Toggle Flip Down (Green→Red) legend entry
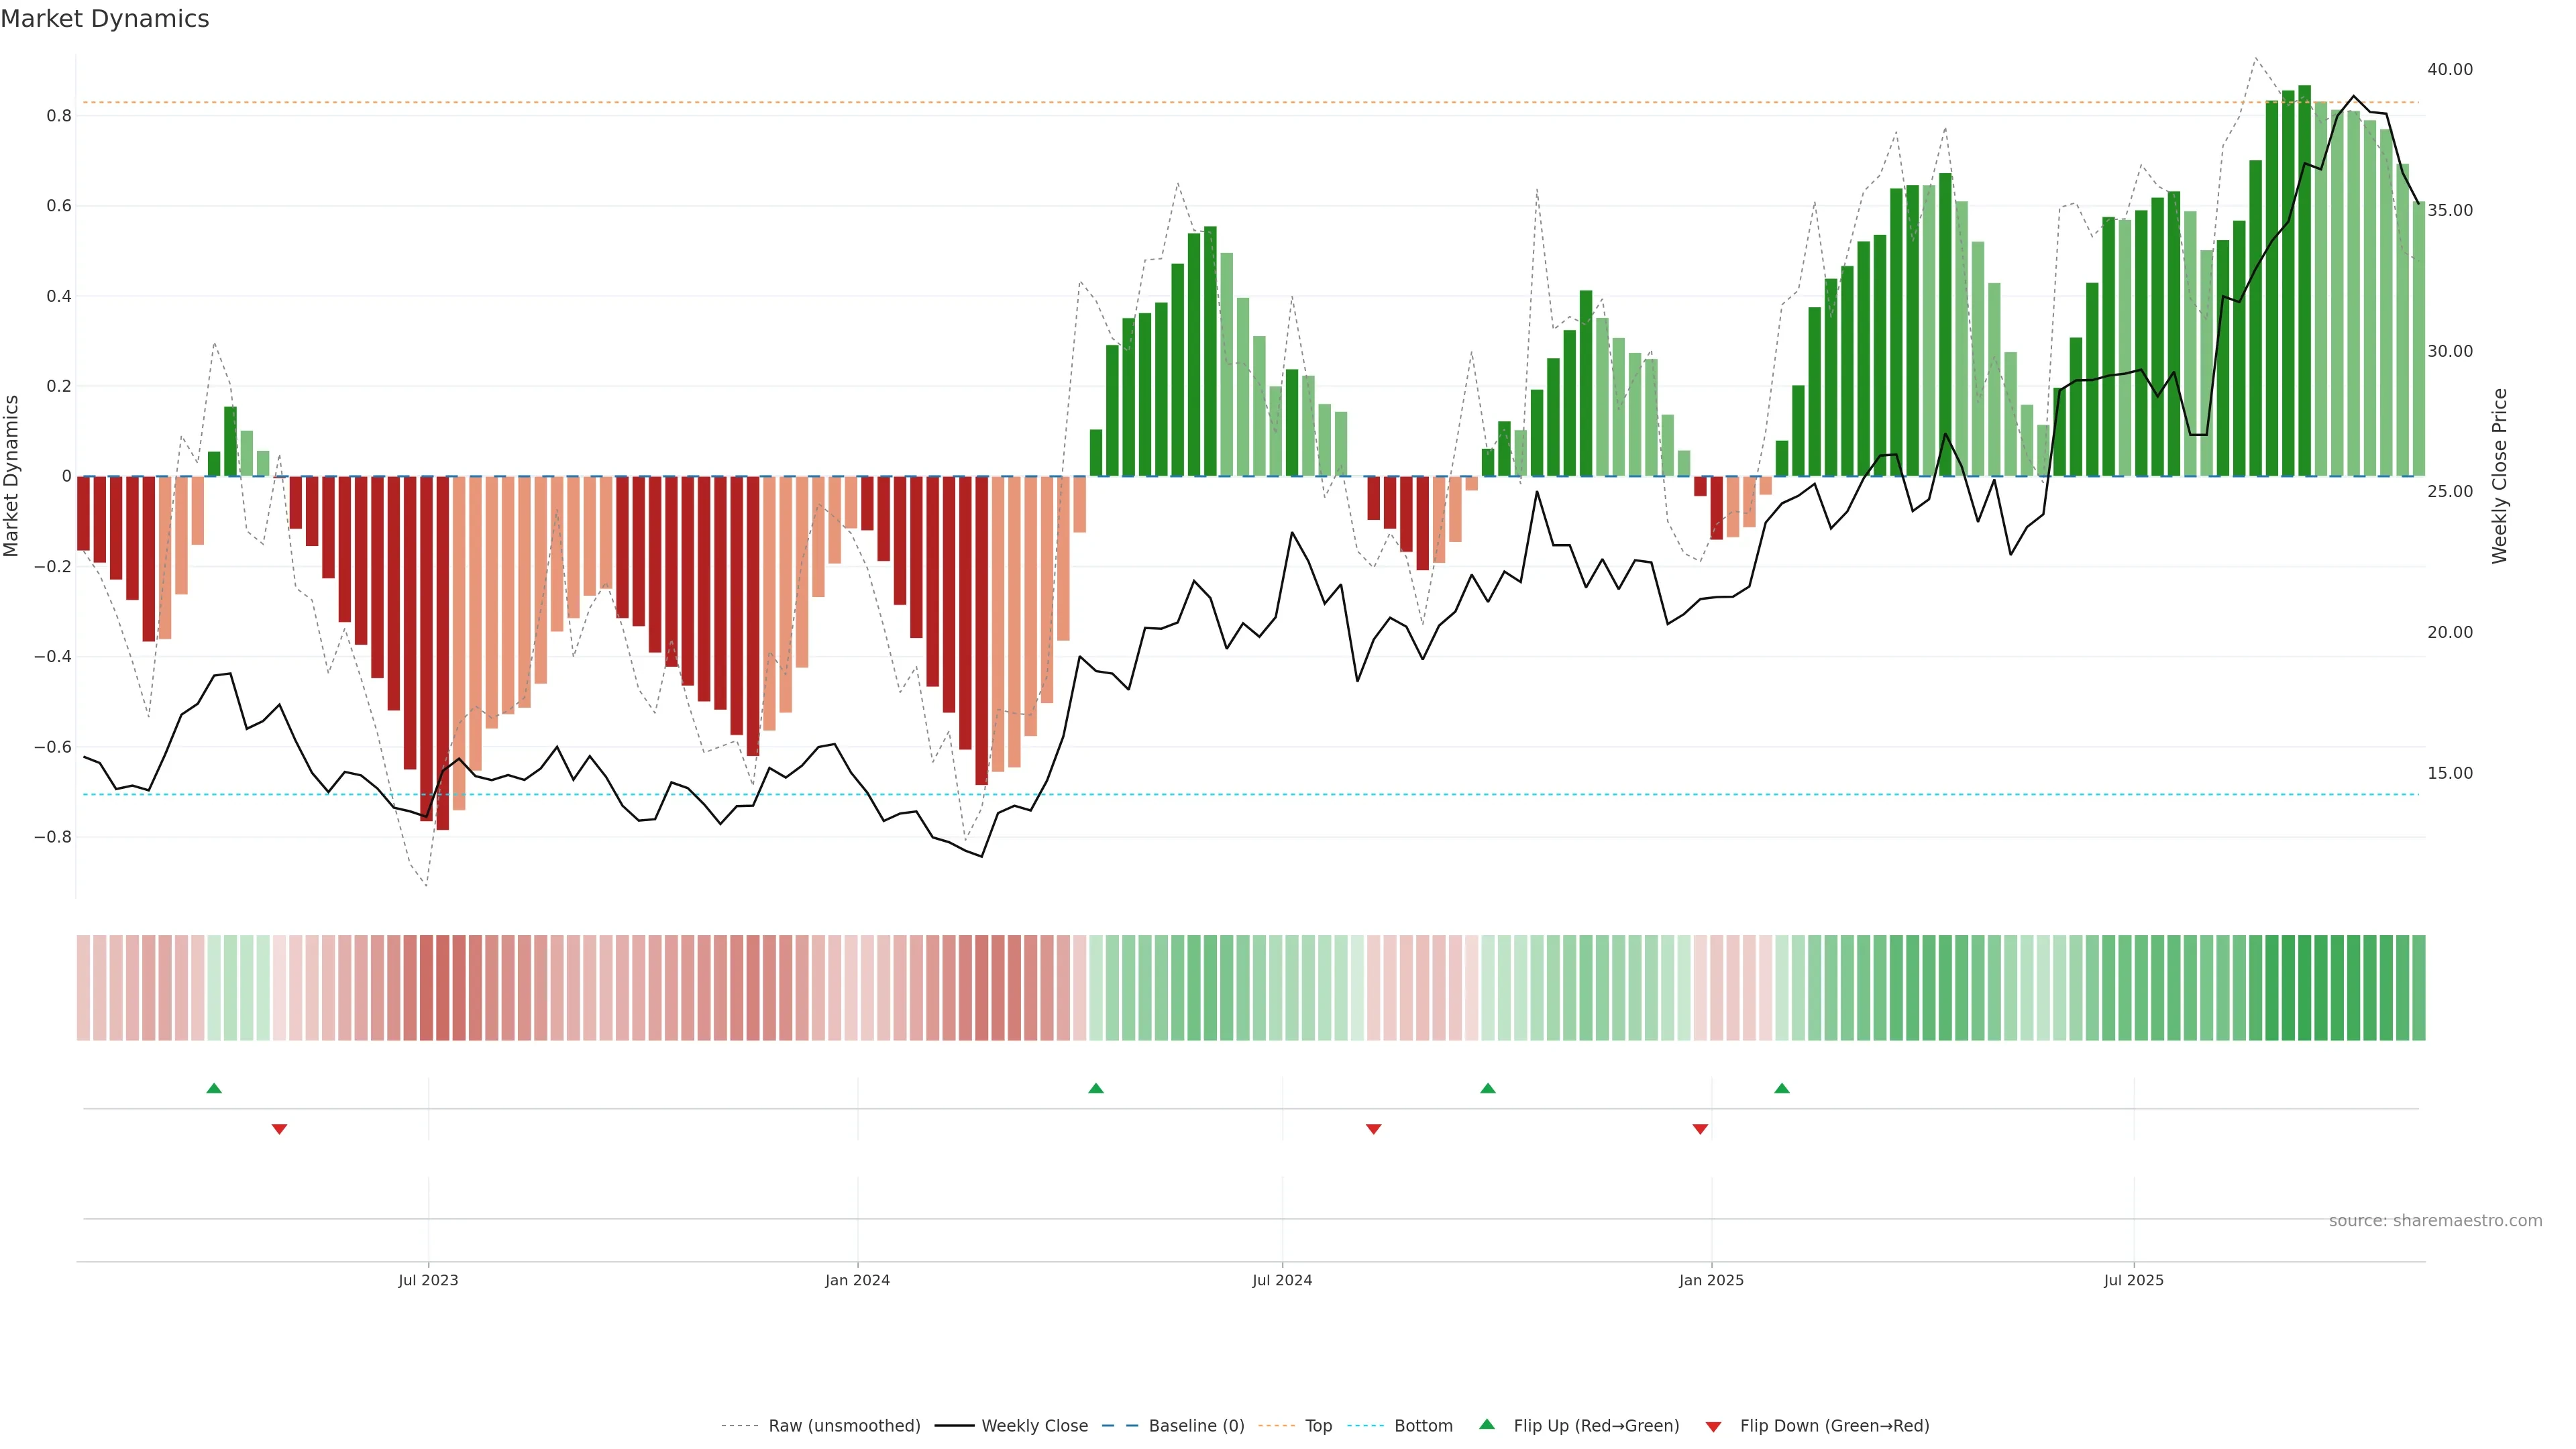 [1834, 1426]
